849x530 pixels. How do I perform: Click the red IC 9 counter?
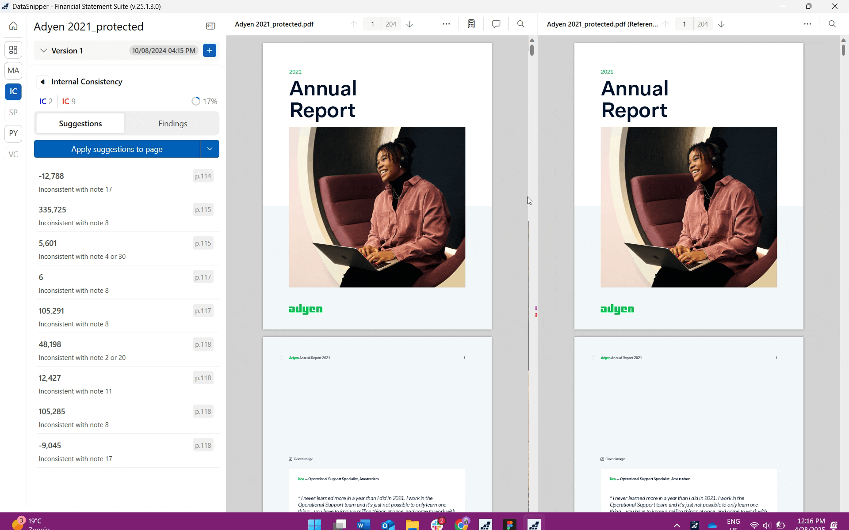pos(69,102)
